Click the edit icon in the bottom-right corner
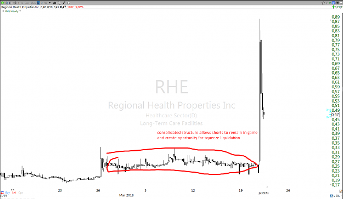Viewport: 343px width, 199px height. [341, 191]
